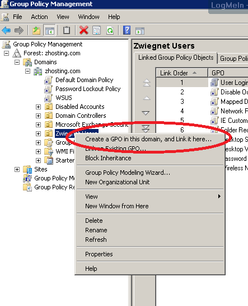Choose Properties in the context menu
Viewport: 248px width, 306px height.
tap(150, 254)
